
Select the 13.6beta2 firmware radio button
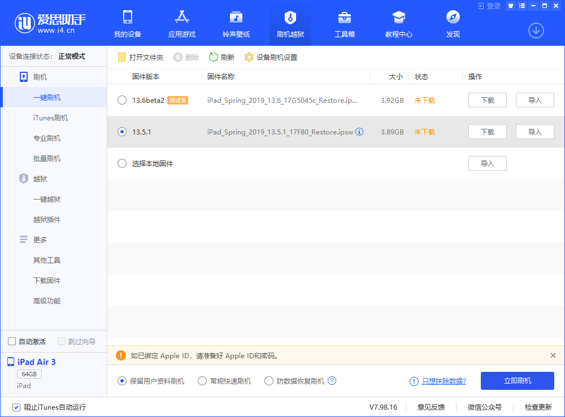[x=121, y=99]
